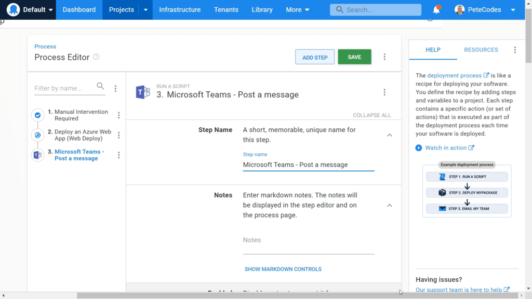Expand the Projects dropdown arrow
532x299 pixels.
[x=145, y=10]
